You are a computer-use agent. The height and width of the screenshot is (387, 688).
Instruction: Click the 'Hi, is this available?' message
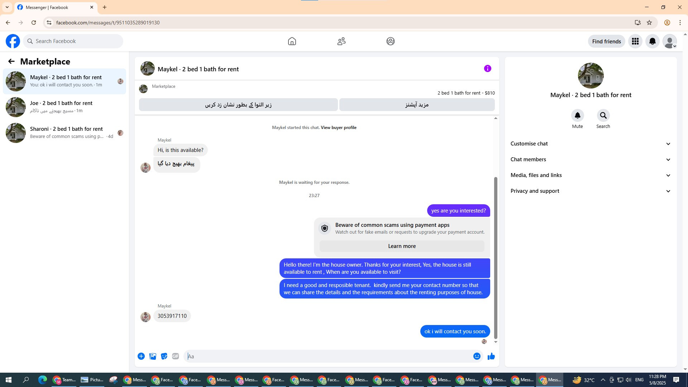[180, 150]
